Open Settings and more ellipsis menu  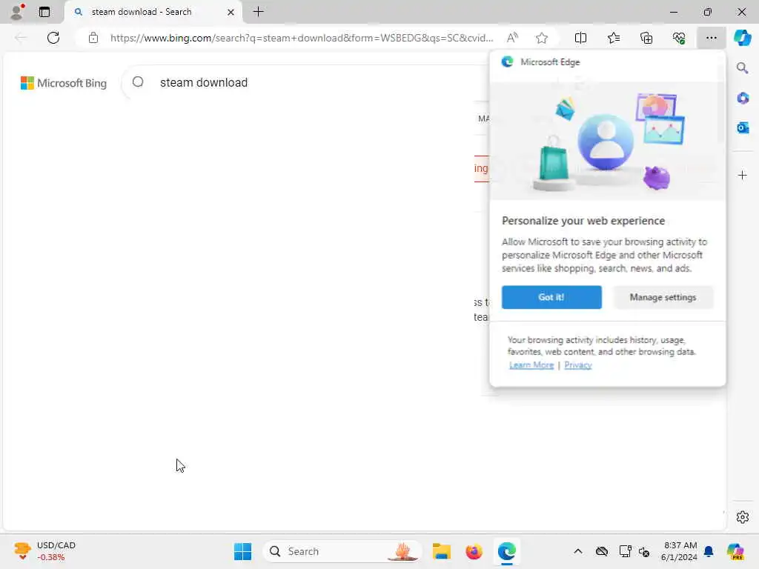711,38
